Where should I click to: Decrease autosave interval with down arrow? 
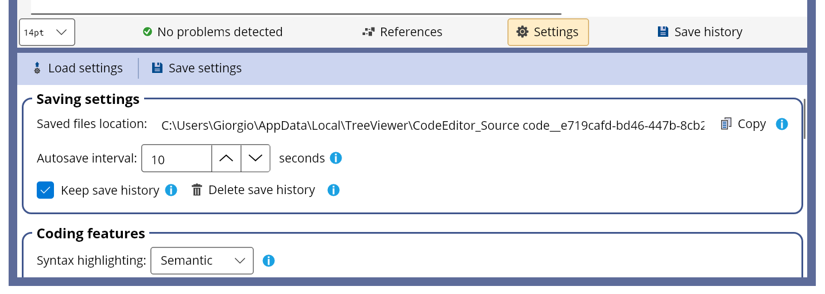coord(255,158)
